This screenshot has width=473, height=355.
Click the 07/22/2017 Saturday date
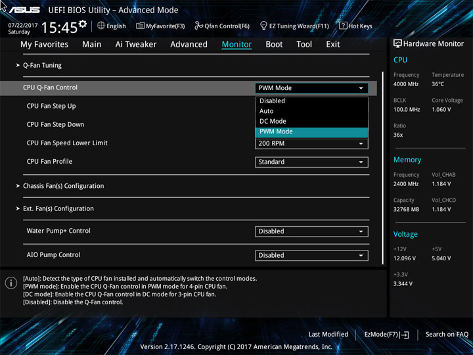(22, 29)
